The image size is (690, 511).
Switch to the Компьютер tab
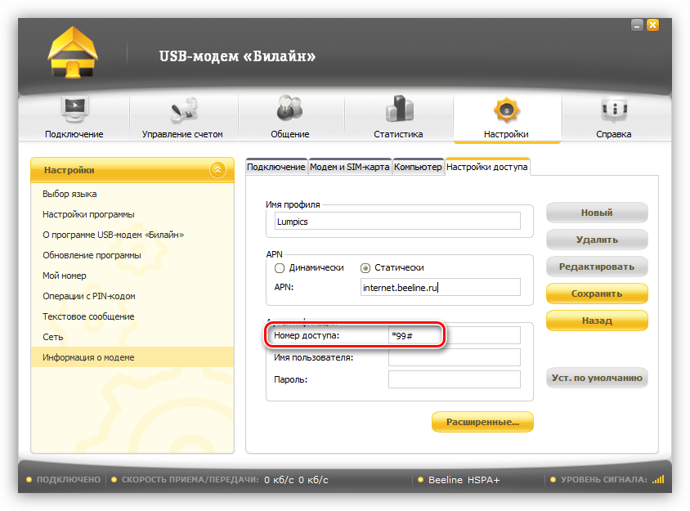tap(418, 167)
